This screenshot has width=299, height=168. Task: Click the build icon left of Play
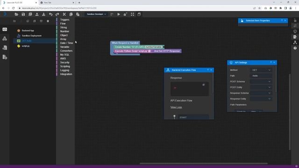point(112,14)
